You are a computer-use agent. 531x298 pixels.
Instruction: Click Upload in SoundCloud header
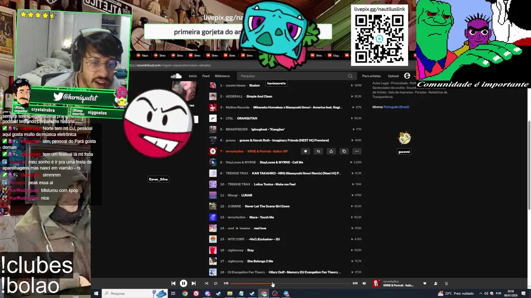point(393,76)
